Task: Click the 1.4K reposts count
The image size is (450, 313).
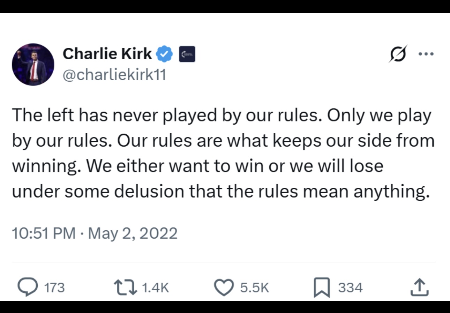Action: coord(156,288)
